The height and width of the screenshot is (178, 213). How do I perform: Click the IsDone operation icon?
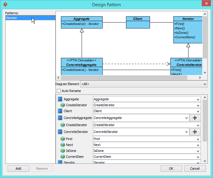pos(62,151)
